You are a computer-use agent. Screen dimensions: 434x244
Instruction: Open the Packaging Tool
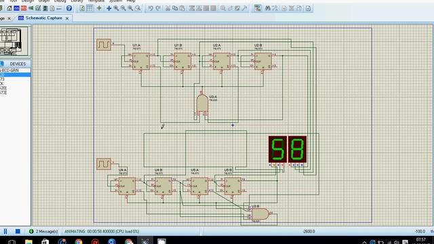coord(237,8)
